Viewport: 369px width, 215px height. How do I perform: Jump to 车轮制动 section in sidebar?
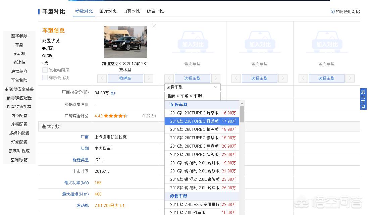click(19, 80)
